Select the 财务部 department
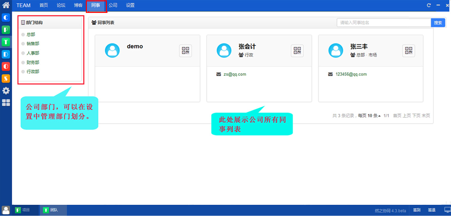451x216 pixels. [33, 62]
